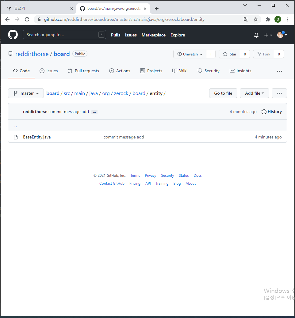
Task: Go to src in breadcrumb
Action: [x=67, y=93]
